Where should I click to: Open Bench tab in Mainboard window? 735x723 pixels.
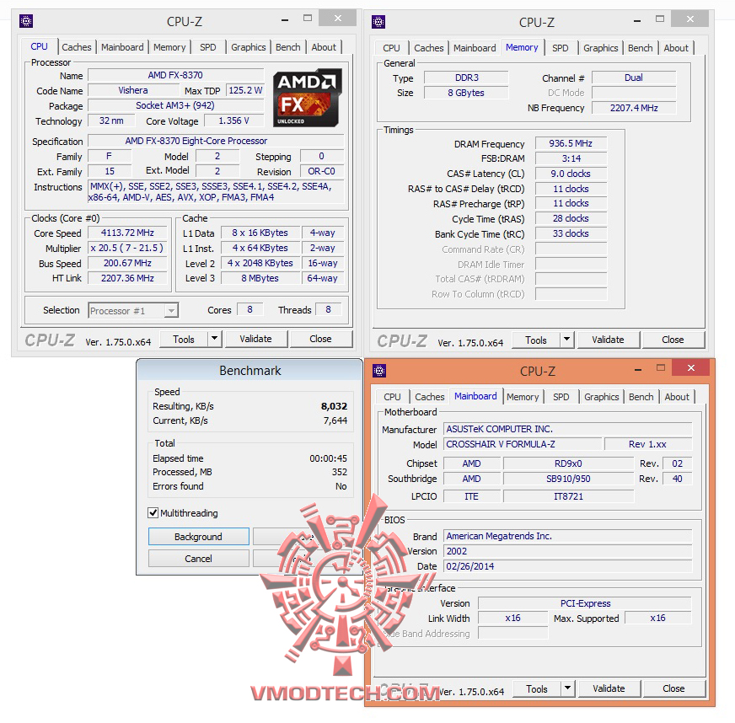pyautogui.click(x=641, y=397)
